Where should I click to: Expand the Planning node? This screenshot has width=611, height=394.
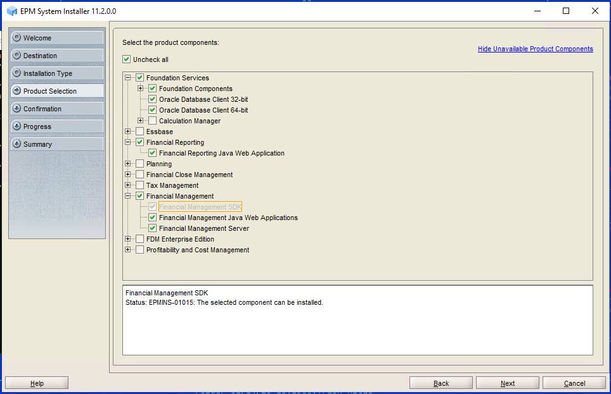128,164
